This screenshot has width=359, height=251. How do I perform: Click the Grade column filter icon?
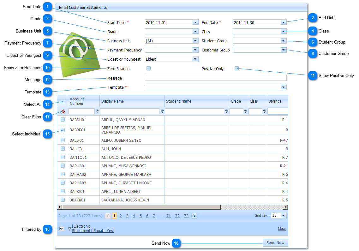(246, 111)
